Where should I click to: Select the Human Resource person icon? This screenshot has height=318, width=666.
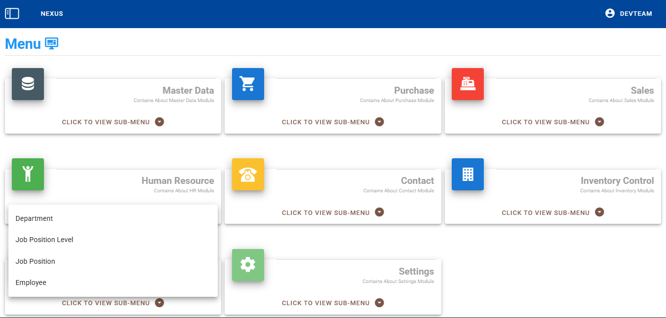point(28,174)
